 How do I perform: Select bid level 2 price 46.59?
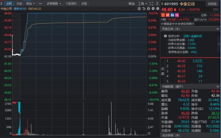[x=181, y=66]
